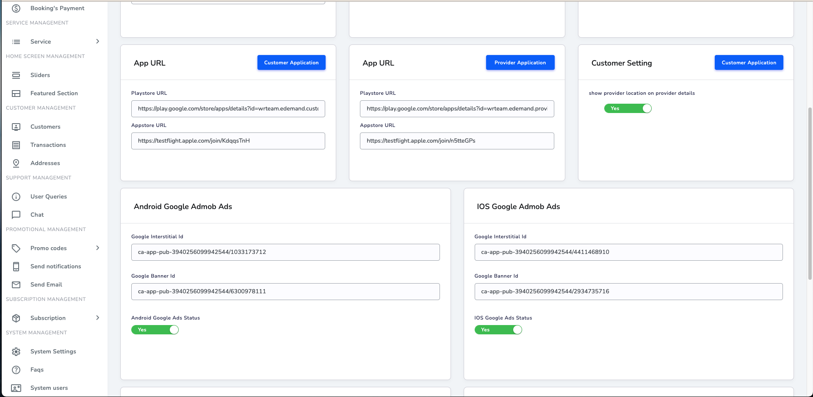
Task: Toggle Android Google Ads Status switch
Action: (x=155, y=330)
